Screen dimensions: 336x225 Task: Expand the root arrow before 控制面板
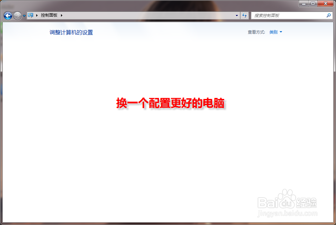[37, 15]
